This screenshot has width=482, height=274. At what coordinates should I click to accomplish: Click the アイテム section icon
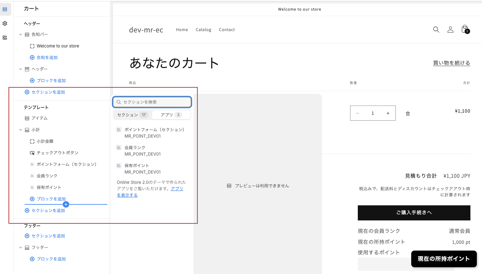tap(27, 118)
